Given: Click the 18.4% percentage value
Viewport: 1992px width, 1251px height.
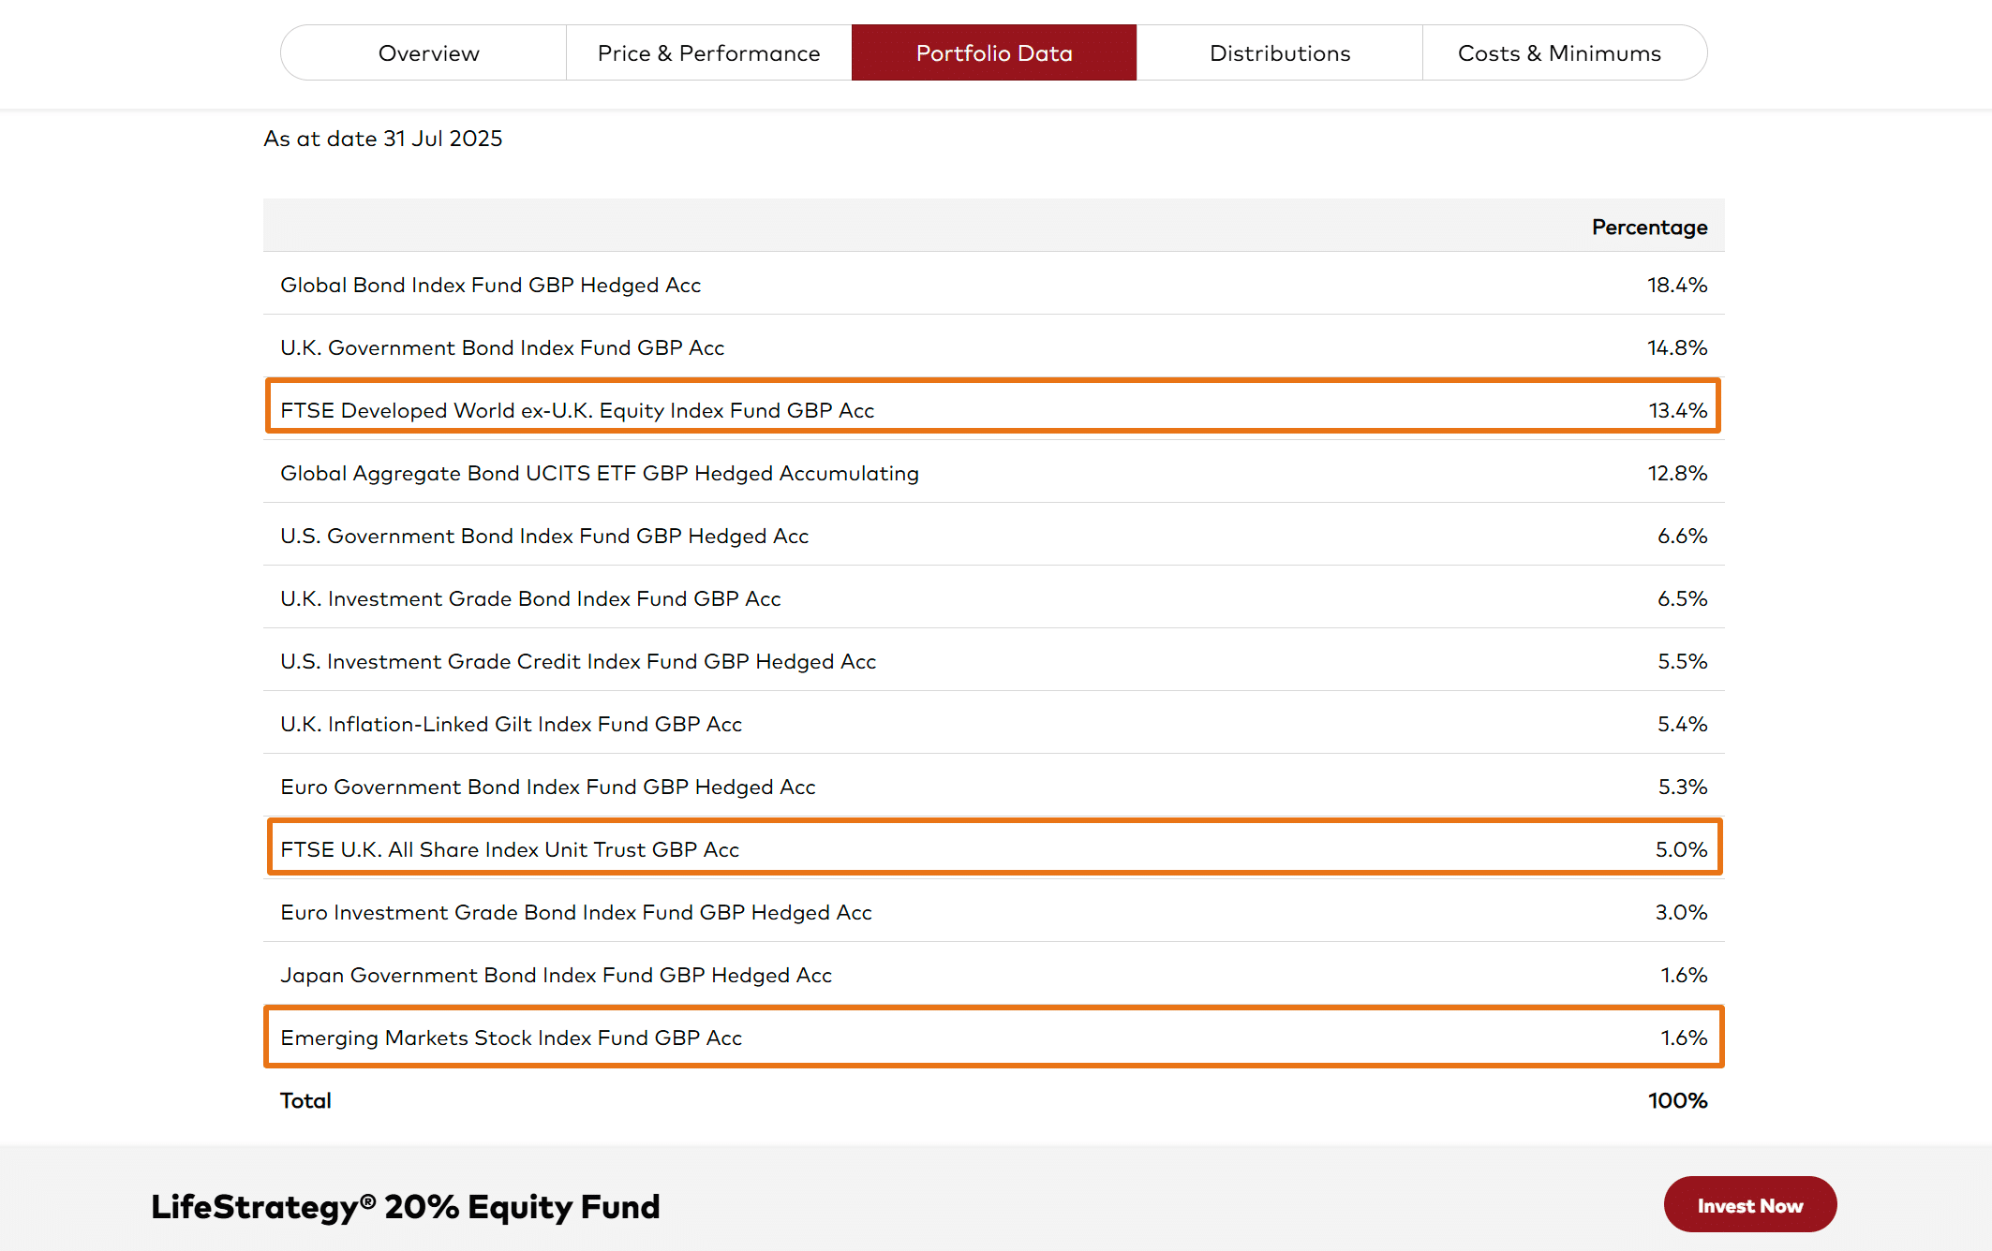Looking at the screenshot, I should (x=1677, y=285).
